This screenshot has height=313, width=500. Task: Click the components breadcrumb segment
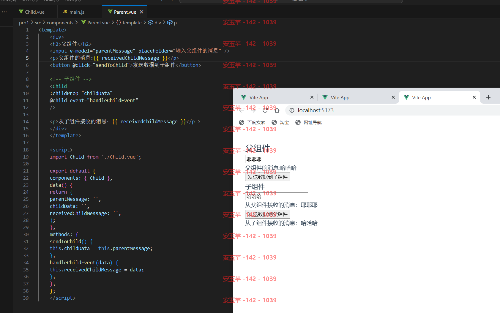pyautogui.click(x=60, y=23)
